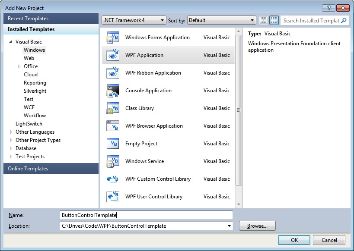354x251 pixels.
Task: Click the WPF Application template icon
Action: (113, 55)
